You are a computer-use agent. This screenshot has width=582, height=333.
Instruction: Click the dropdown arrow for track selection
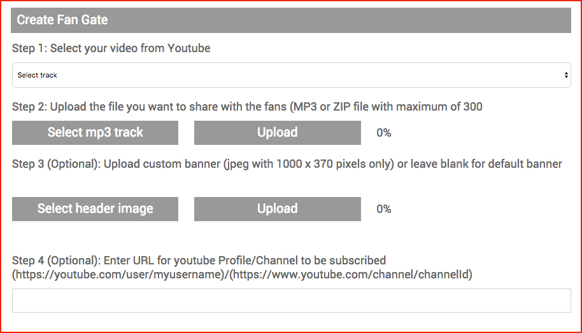(x=566, y=75)
